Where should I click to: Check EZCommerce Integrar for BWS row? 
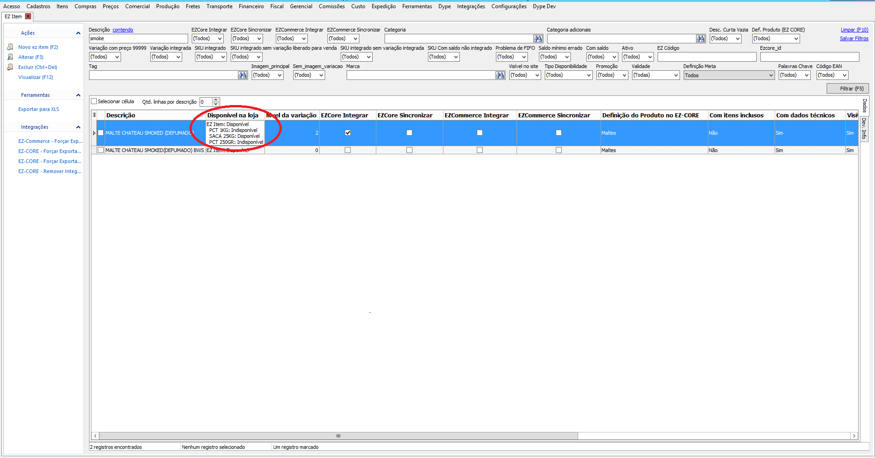pos(480,150)
